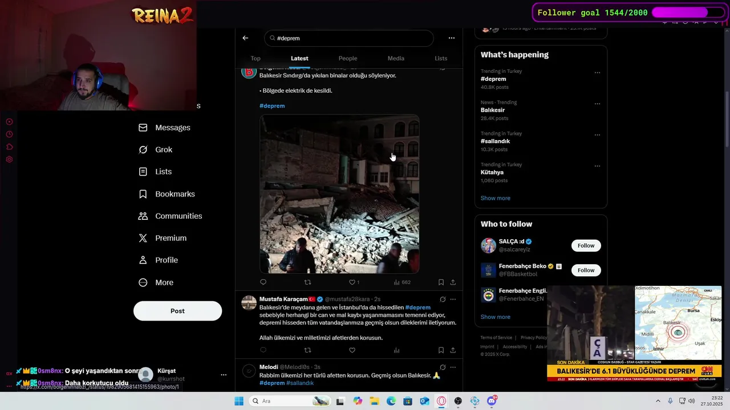Open the More menu in the sidebar
This screenshot has width=730, height=410.
(x=156, y=282)
